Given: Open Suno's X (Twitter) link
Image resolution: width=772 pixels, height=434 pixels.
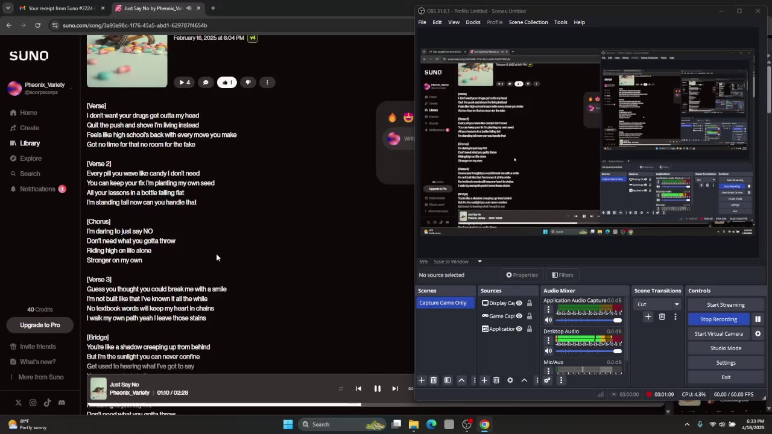Looking at the screenshot, I should [18, 403].
